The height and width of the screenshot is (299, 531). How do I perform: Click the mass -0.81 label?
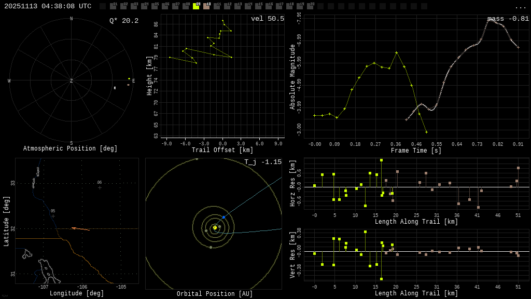(508, 19)
